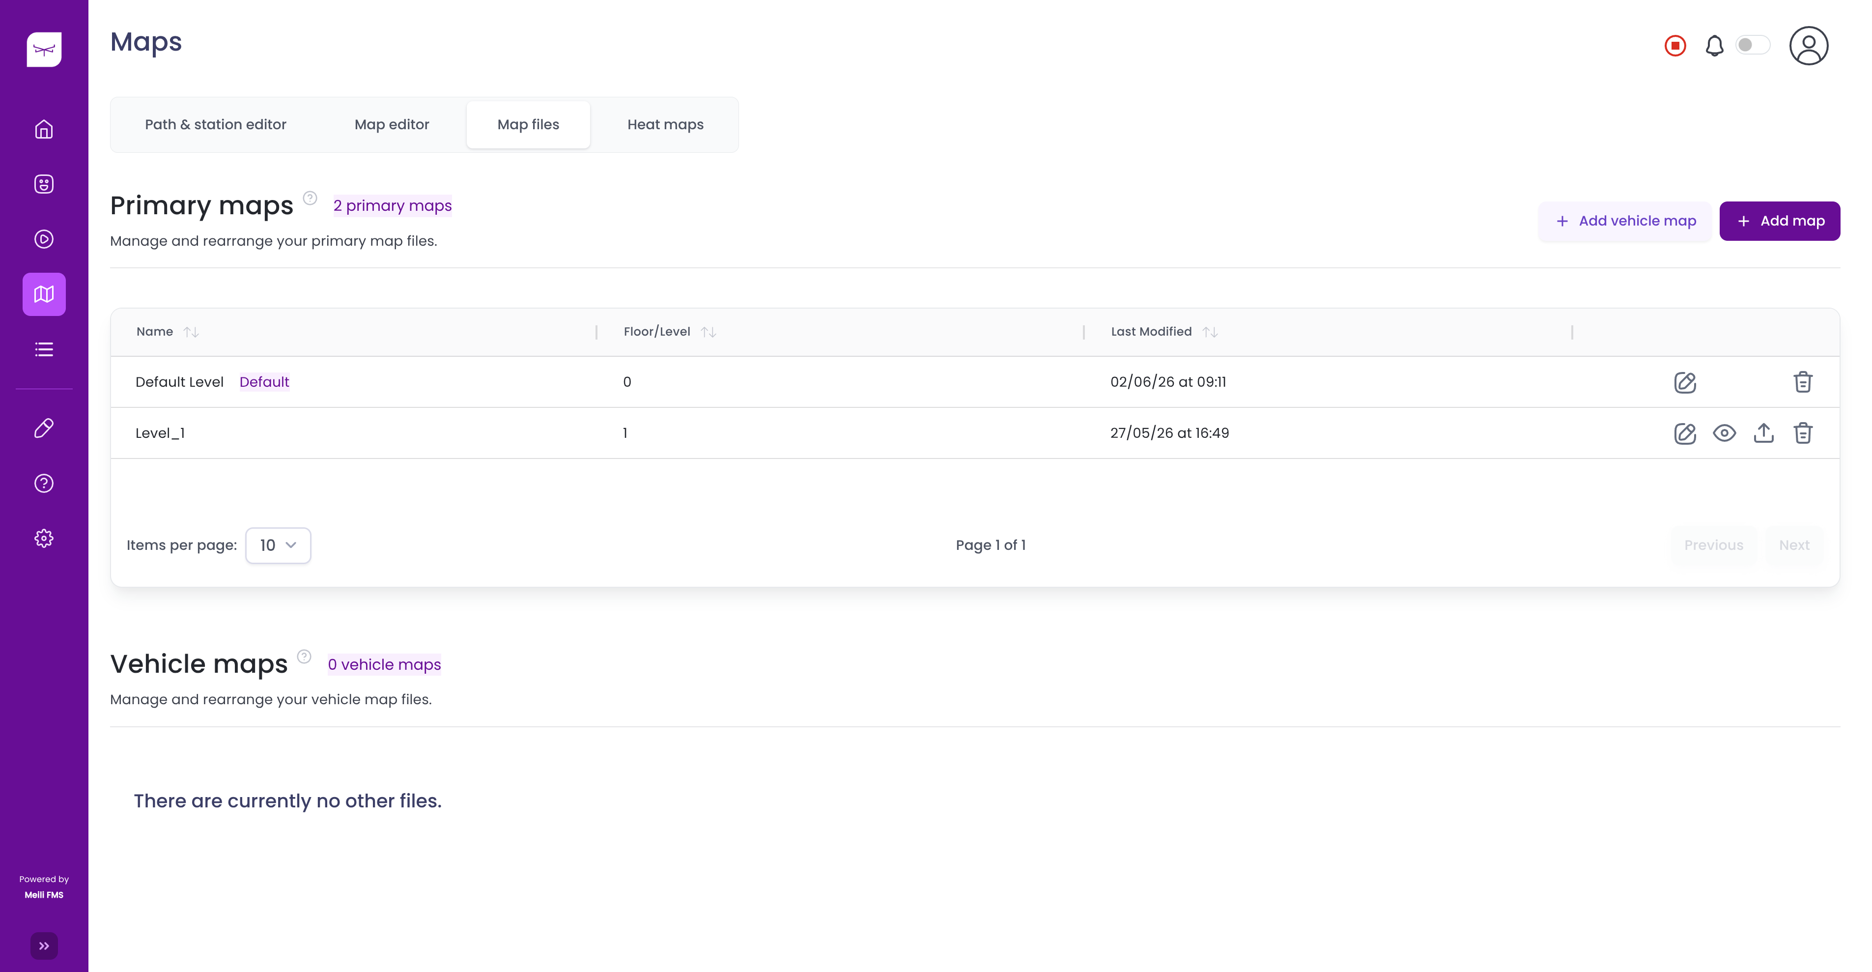Click the red stop/record icon

click(1675, 46)
